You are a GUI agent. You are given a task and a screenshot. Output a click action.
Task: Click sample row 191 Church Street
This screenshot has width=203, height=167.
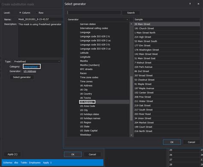(x=167, y=28)
